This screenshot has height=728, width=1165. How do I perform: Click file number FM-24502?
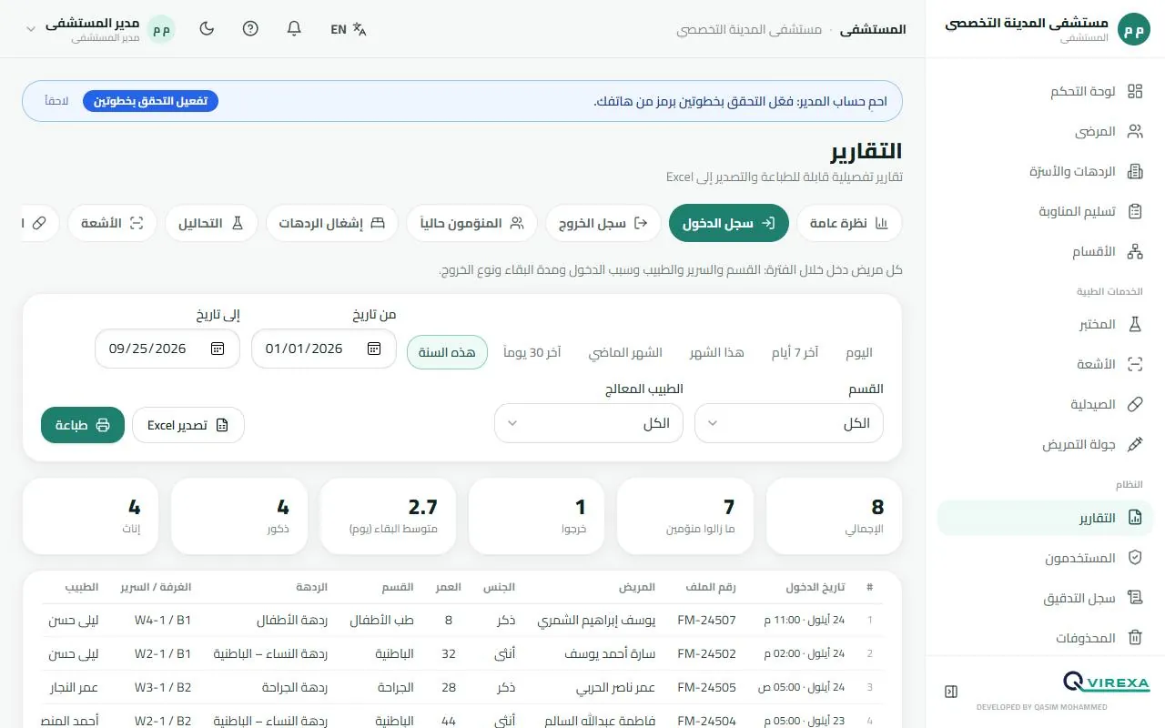click(x=707, y=654)
